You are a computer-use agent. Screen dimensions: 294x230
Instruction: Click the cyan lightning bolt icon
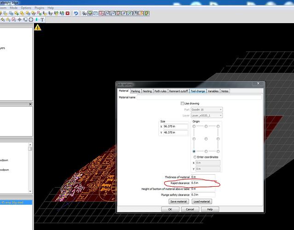pos(36,20)
